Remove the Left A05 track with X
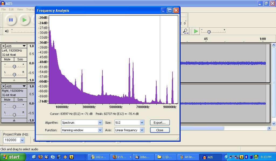 pyautogui.click(x=4, y=46)
